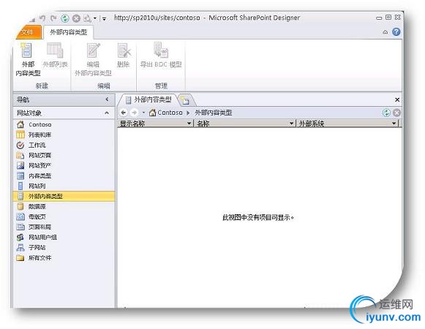Open recent pages dropdown beside forward arrow
The image size is (425, 329).
tap(143, 113)
